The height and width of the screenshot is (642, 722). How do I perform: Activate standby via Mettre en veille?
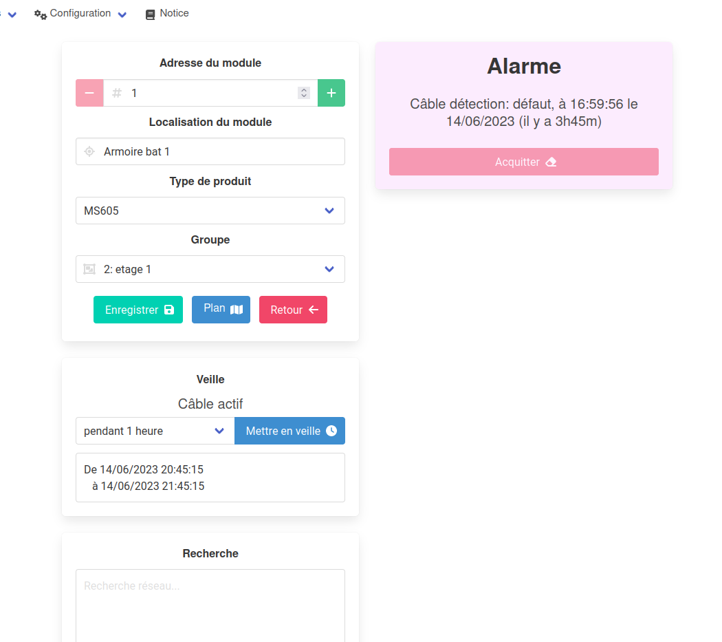click(x=285, y=430)
